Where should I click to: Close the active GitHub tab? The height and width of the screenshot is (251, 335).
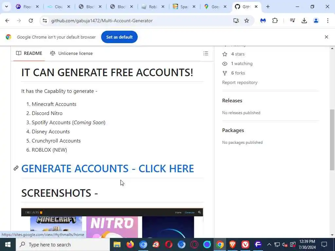[256, 7]
